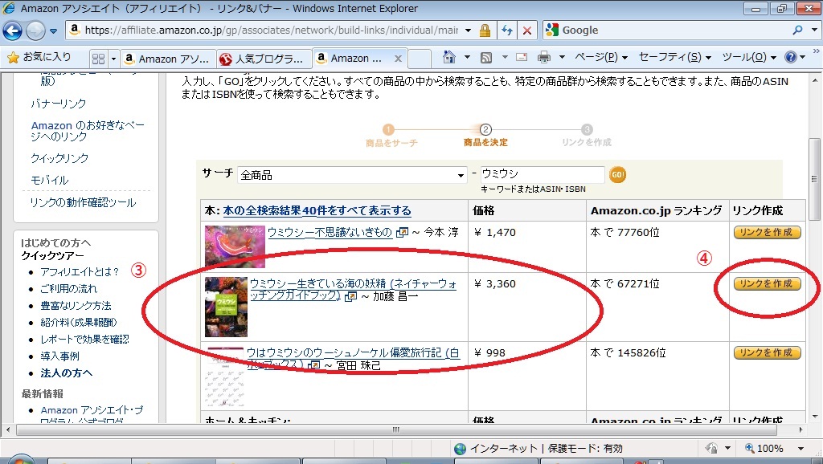This screenshot has width=823, height=464.
Task: Click the red Stop loading icon
Action: pyautogui.click(x=527, y=31)
